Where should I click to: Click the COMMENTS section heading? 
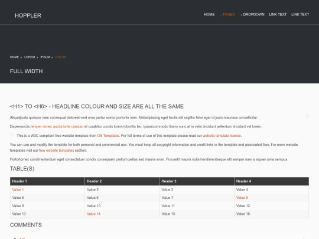[x=26, y=225]
